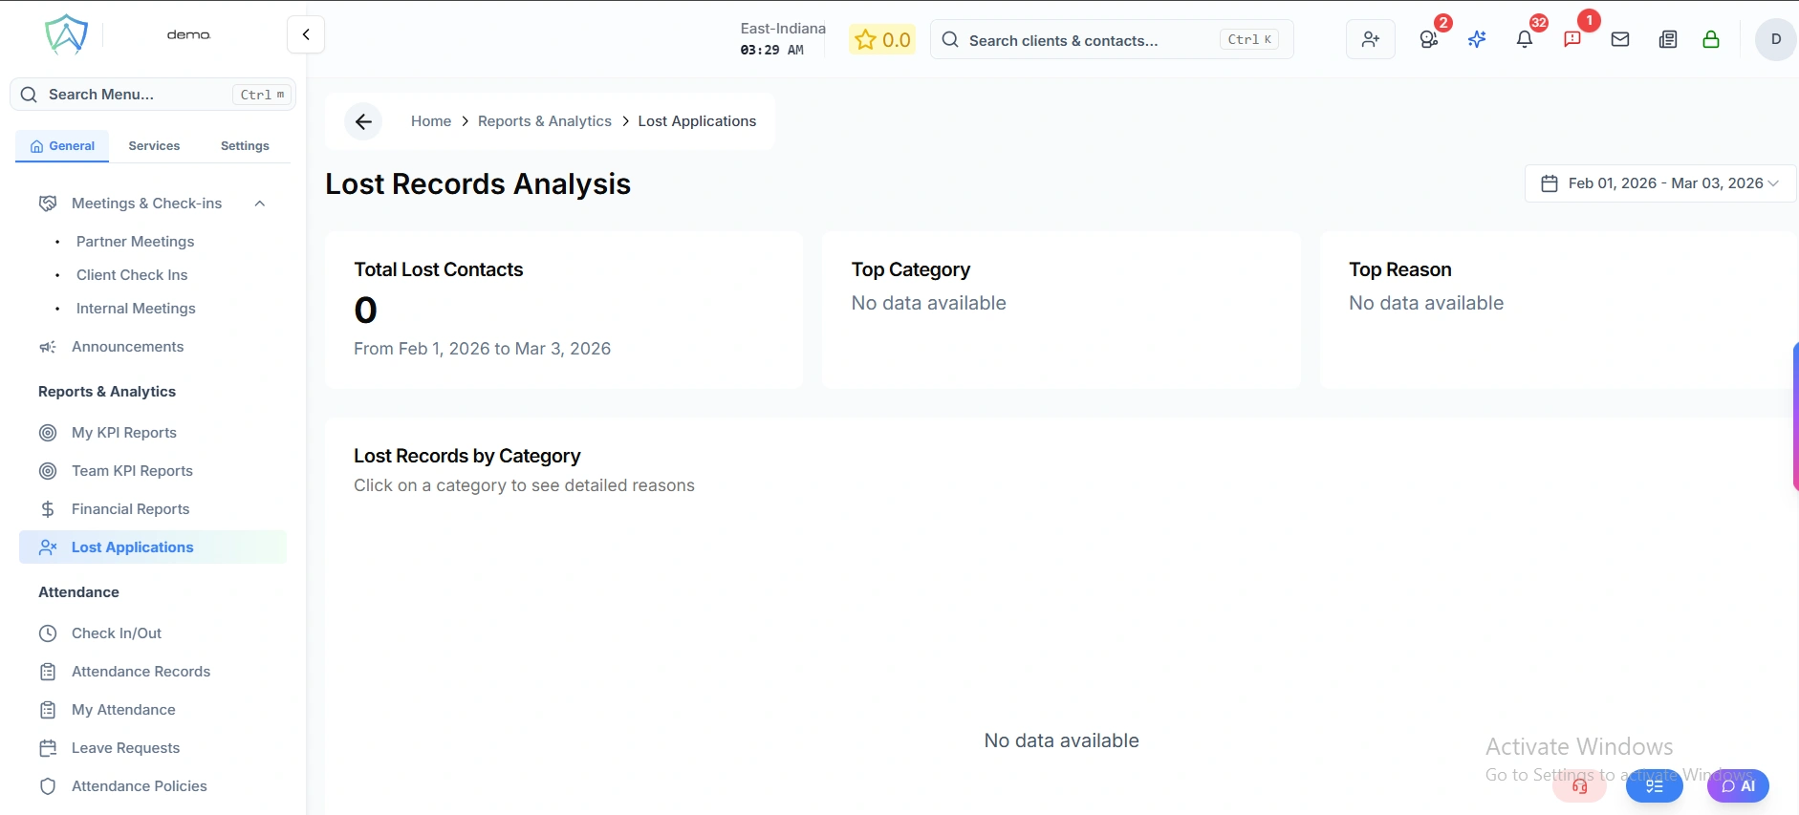Focus the Search clients & contacts field
Image resolution: width=1799 pixels, height=815 pixels.
(1090, 40)
